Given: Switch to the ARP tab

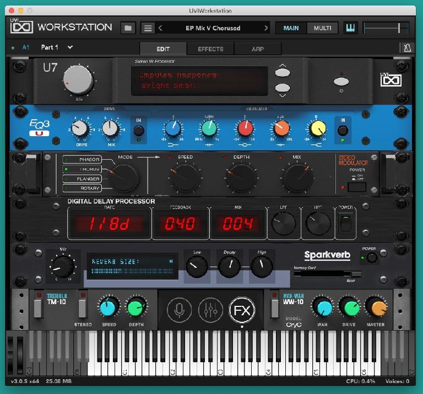Looking at the screenshot, I should coord(258,49).
